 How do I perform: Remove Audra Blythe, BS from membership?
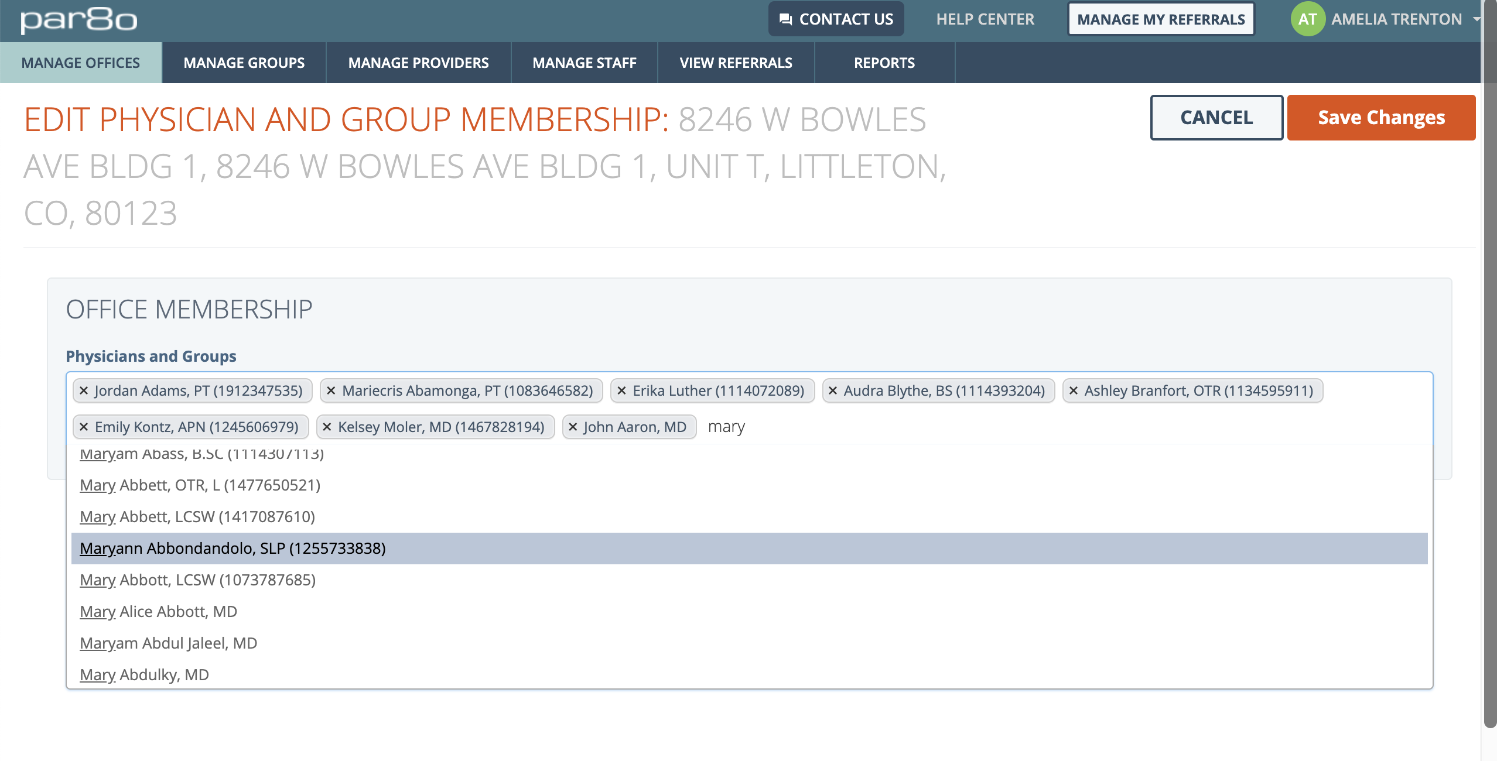click(833, 390)
